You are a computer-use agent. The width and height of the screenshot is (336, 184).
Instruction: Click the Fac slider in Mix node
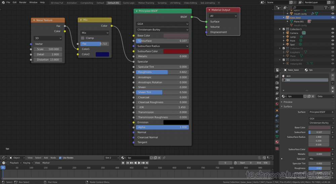tap(94, 44)
